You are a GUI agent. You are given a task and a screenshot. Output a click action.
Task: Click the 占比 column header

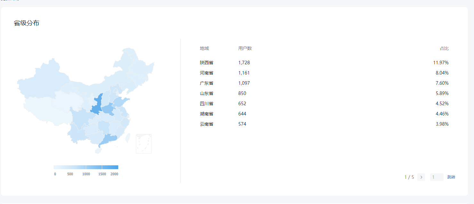tap(444, 48)
